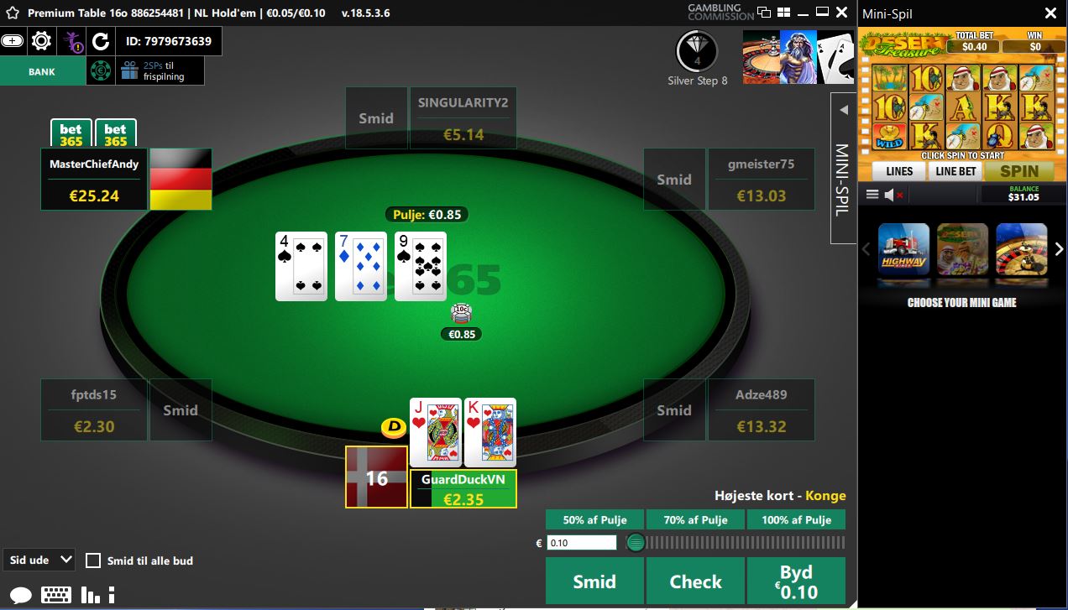This screenshot has height=610, width=1068.
Task: Collapse the MINI-SPIL side panel arrow
Action: (x=844, y=110)
